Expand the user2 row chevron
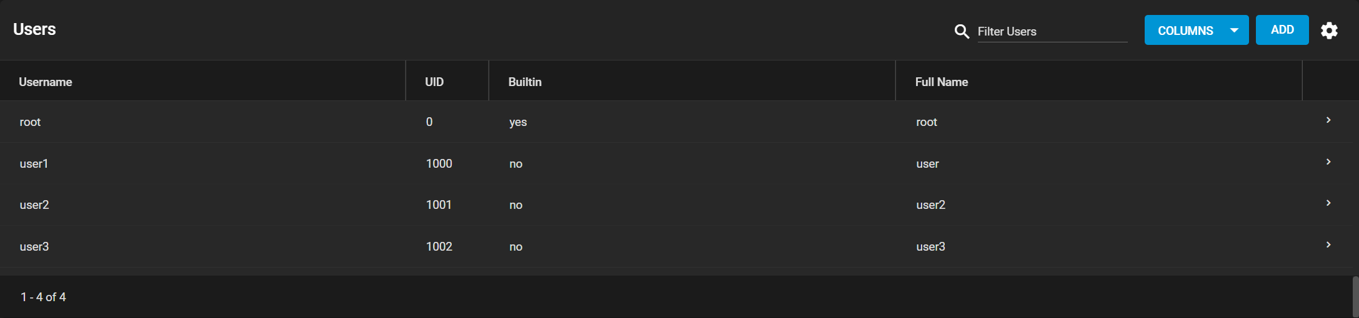Image resolution: width=1359 pixels, height=318 pixels. coord(1328,203)
